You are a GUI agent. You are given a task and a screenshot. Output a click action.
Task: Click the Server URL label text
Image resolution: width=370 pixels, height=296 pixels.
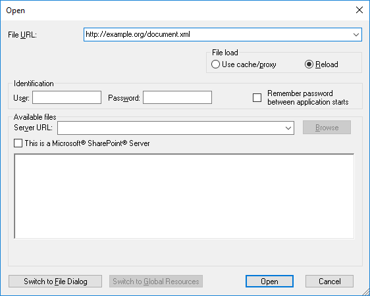point(34,128)
